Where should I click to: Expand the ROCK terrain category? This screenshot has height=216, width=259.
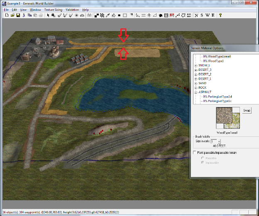coord(196,87)
